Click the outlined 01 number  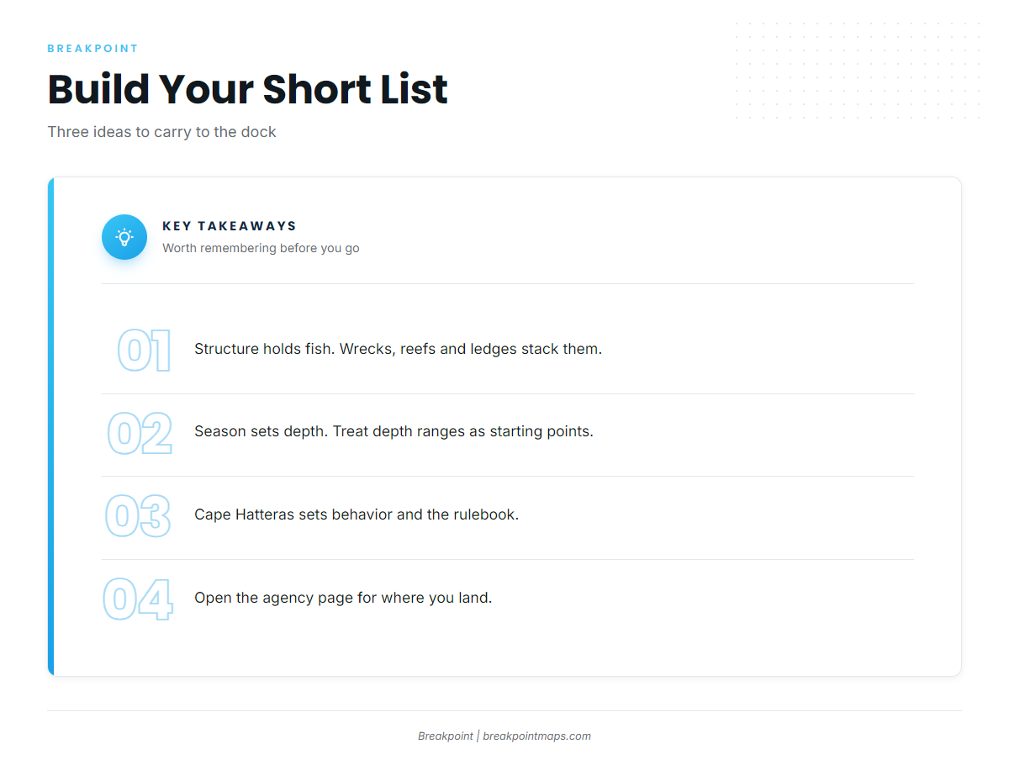coord(144,351)
